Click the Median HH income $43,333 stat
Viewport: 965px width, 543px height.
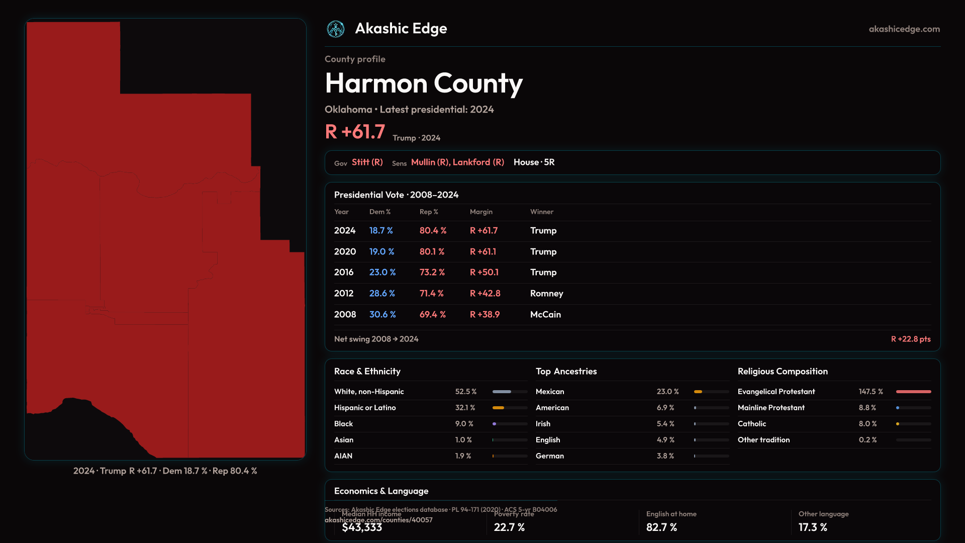362,527
